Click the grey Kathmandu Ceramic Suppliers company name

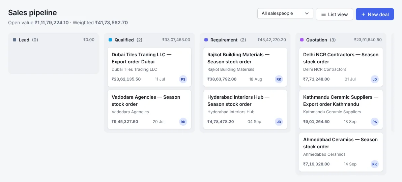point(332,112)
